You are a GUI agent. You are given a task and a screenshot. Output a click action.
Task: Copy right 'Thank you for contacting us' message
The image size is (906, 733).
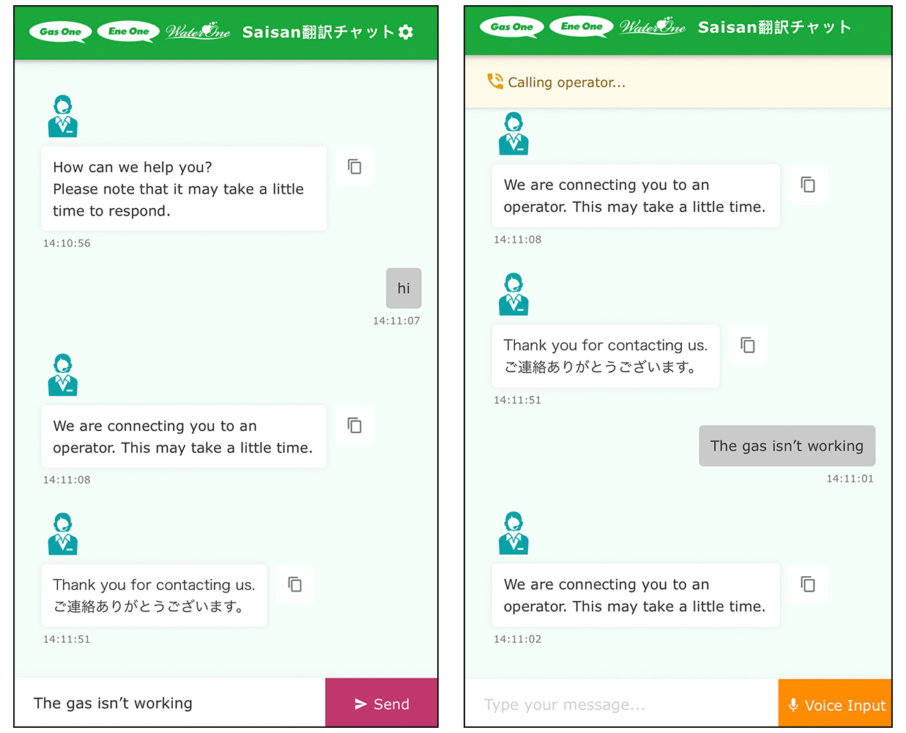pyautogui.click(x=748, y=345)
